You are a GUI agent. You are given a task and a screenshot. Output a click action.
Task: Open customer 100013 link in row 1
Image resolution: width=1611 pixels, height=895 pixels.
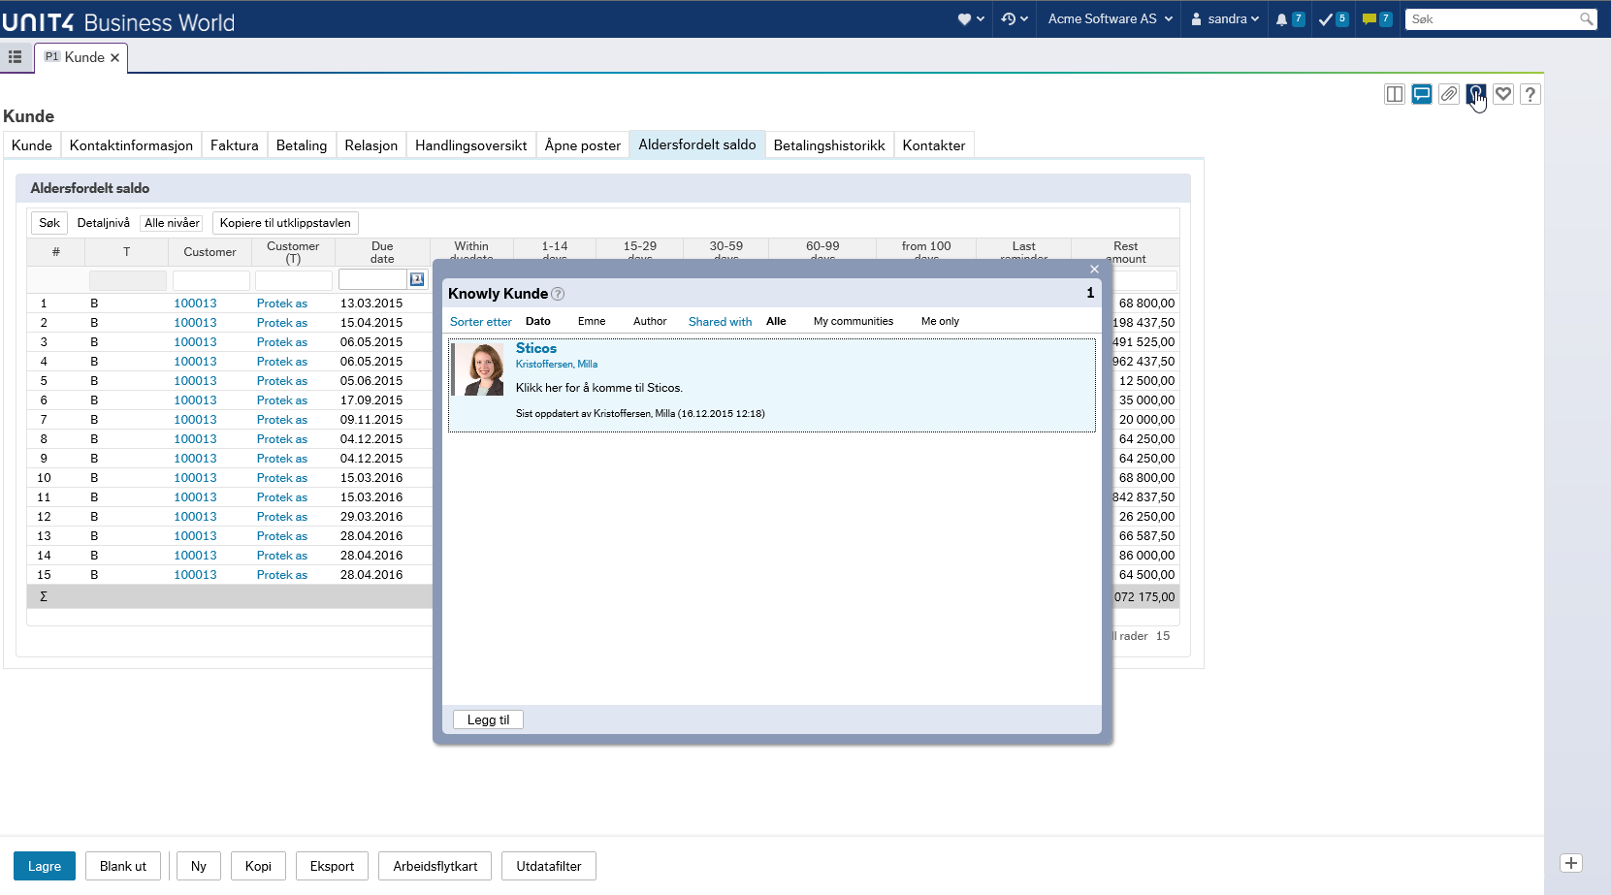coord(195,304)
